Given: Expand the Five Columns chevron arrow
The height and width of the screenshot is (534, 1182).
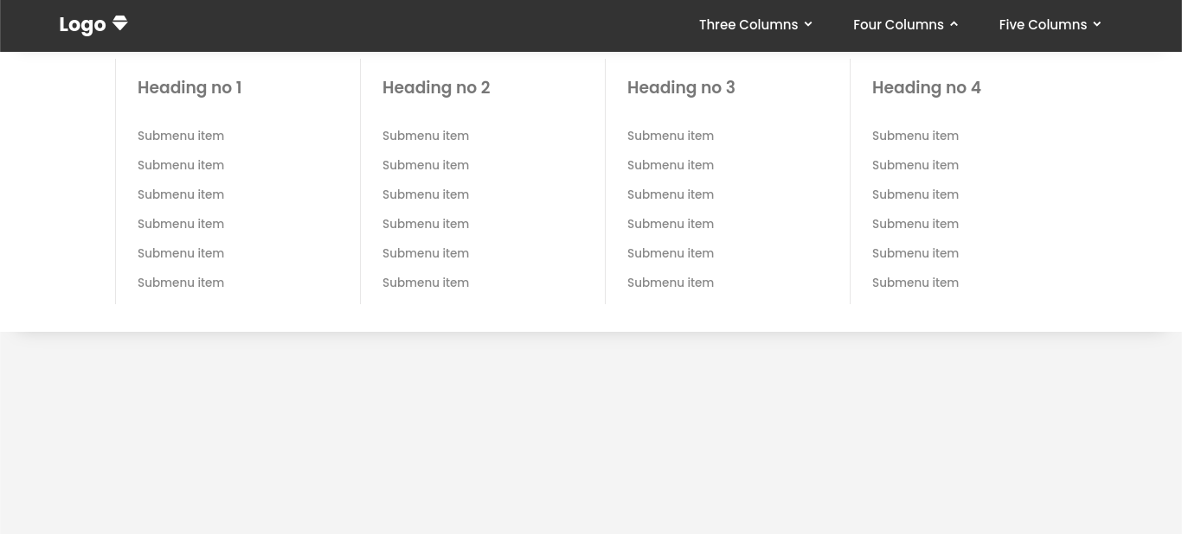Looking at the screenshot, I should (1097, 24).
